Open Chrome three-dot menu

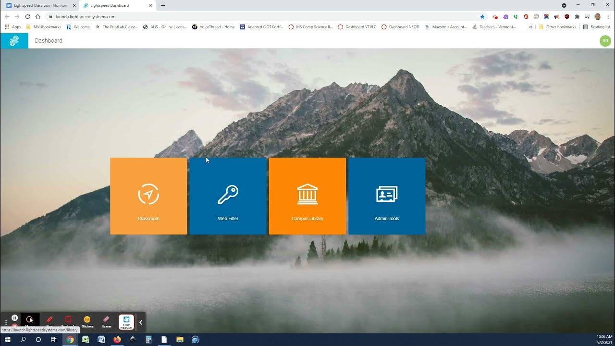(x=608, y=16)
